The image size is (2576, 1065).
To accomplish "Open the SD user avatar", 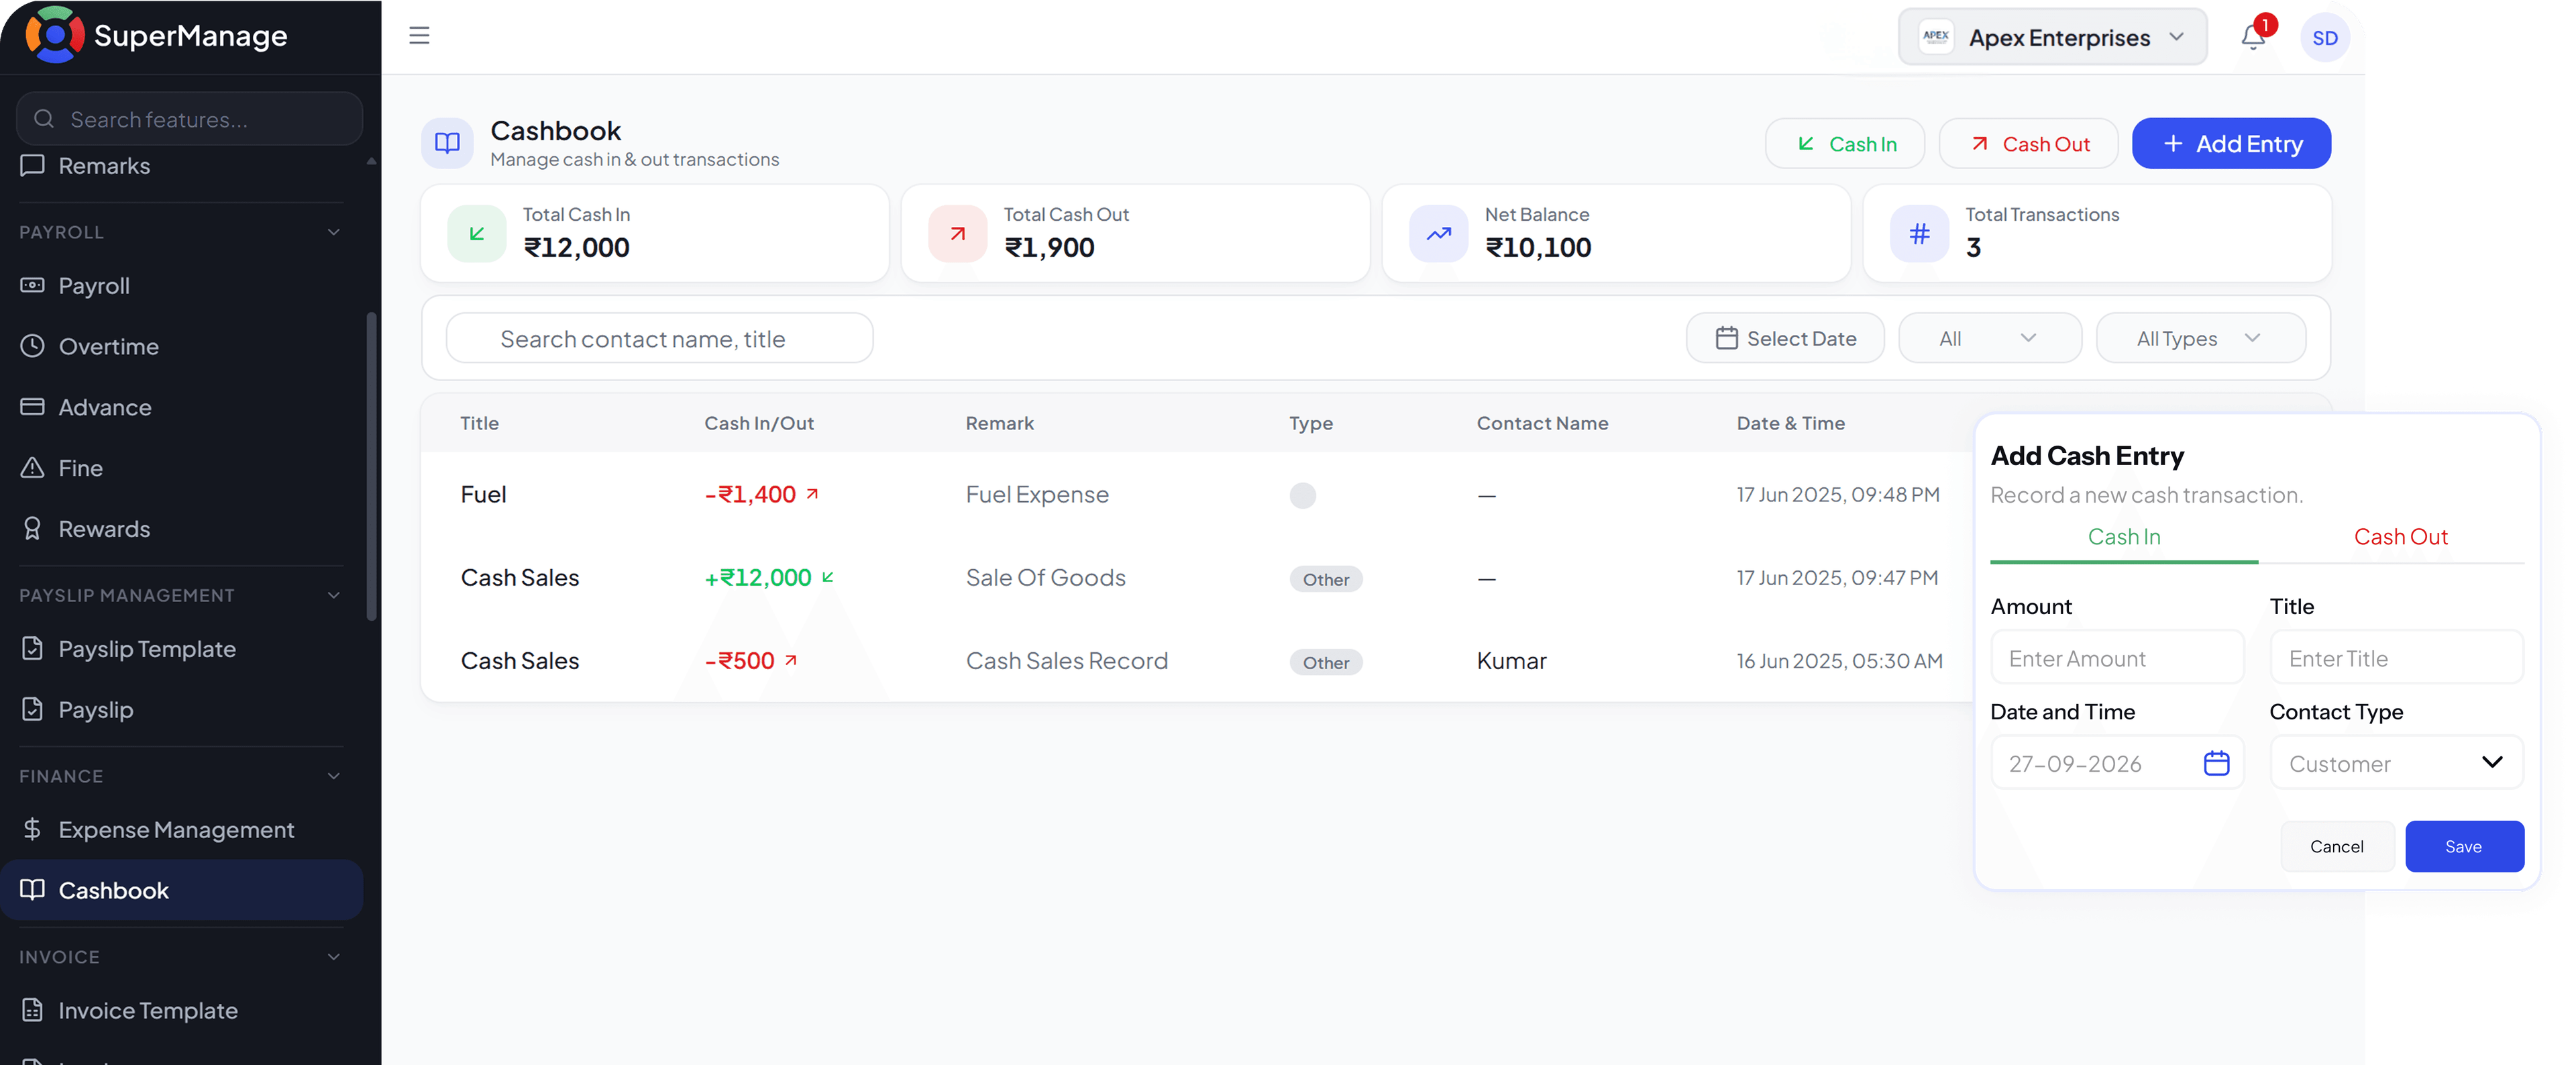I will coord(2325,38).
